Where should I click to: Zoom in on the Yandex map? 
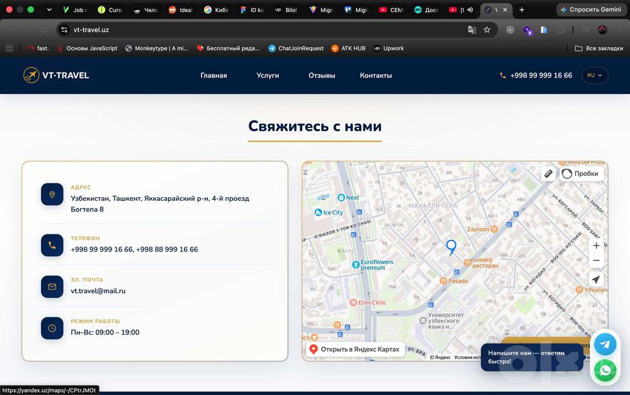pos(596,246)
